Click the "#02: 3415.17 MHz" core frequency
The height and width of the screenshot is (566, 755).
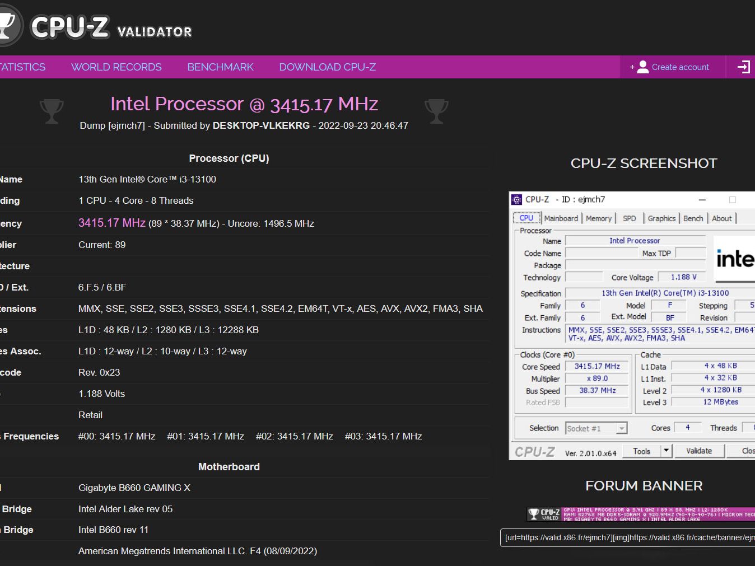pos(295,437)
